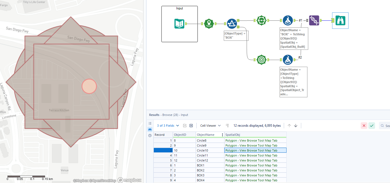
Task: Toggle the red X records filter
Action: click(x=364, y=126)
